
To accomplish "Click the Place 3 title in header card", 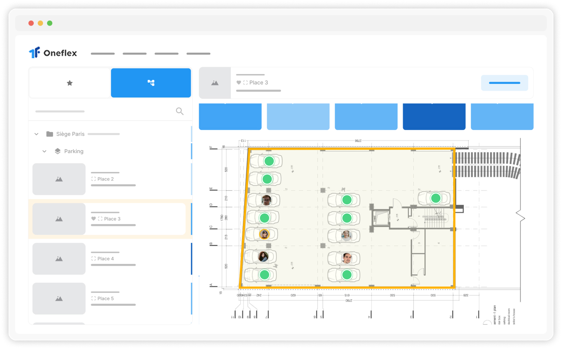I will click(x=259, y=83).
